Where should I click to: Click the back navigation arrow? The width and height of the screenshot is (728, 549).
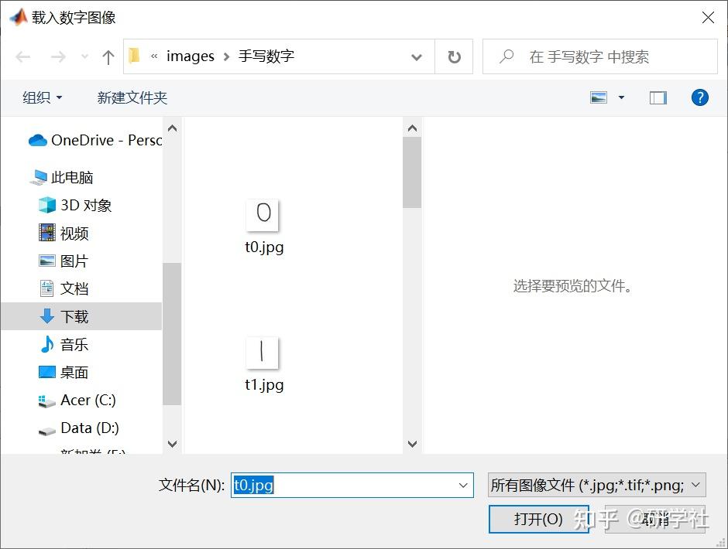22,56
